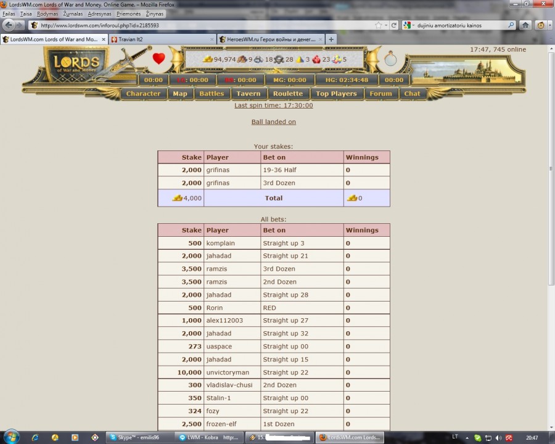
Task: Open the Tavern navigation button
Action: [249, 94]
